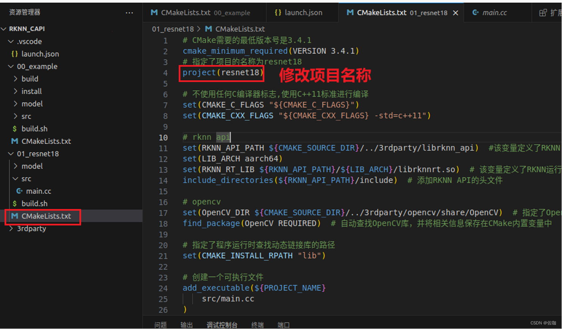562x329 pixels.
Task: Open the 调试控制台 debug console tab
Action: click(222, 325)
